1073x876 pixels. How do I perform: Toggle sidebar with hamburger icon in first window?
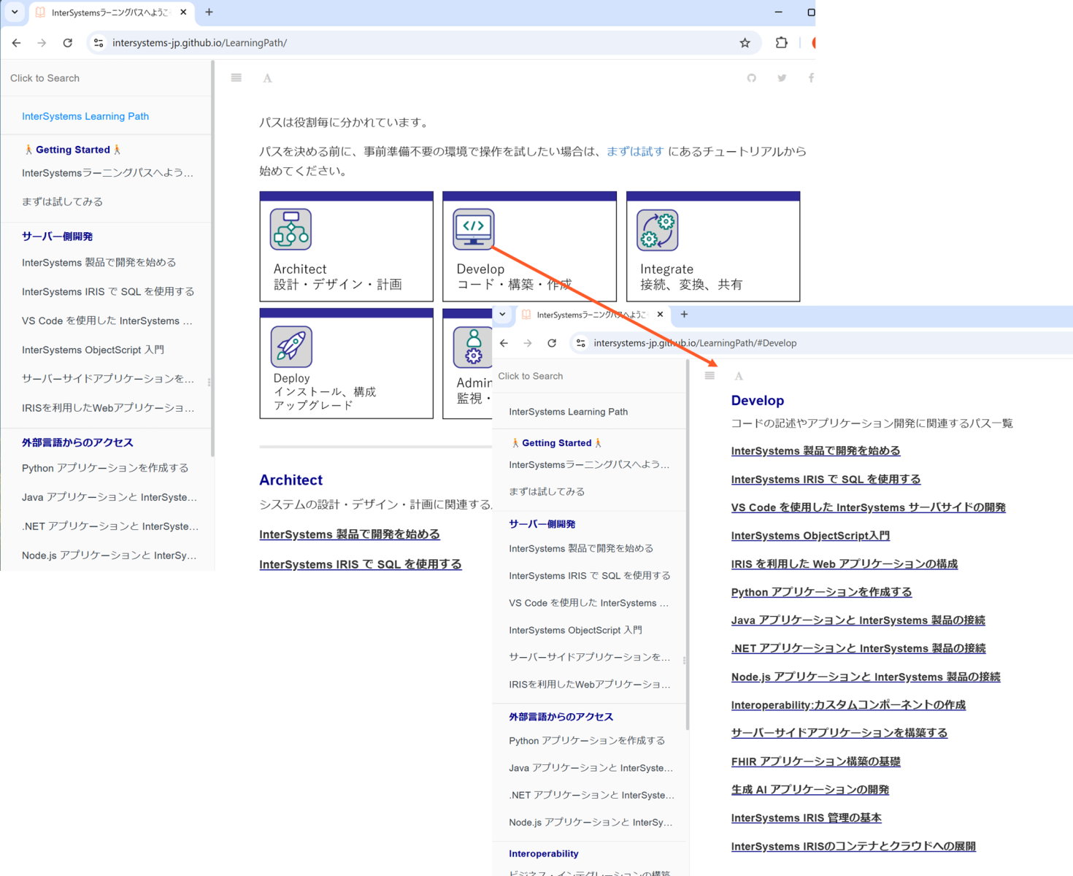[236, 78]
